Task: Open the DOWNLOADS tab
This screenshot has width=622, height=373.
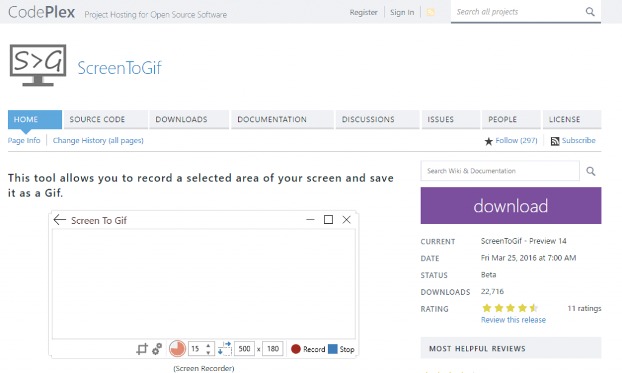Action: pyautogui.click(x=190, y=119)
